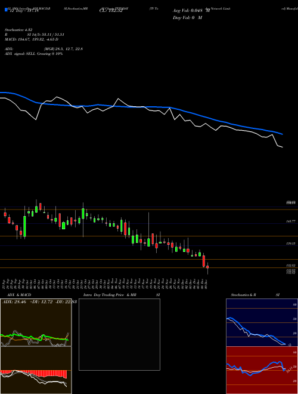298x394 pixels.
Task: Open the ADX indicator chart panel
Action: [x=36, y=322]
